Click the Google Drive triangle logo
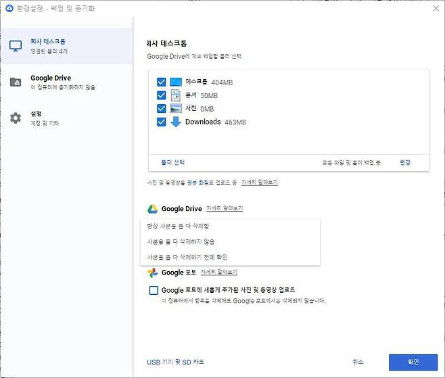Viewport: 445px width, 378px height. (152, 209)
